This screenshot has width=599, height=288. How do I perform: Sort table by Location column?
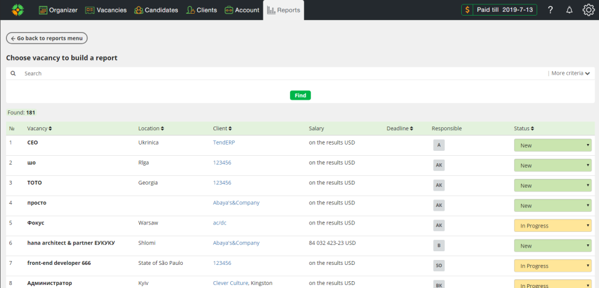tap(151, 128)
